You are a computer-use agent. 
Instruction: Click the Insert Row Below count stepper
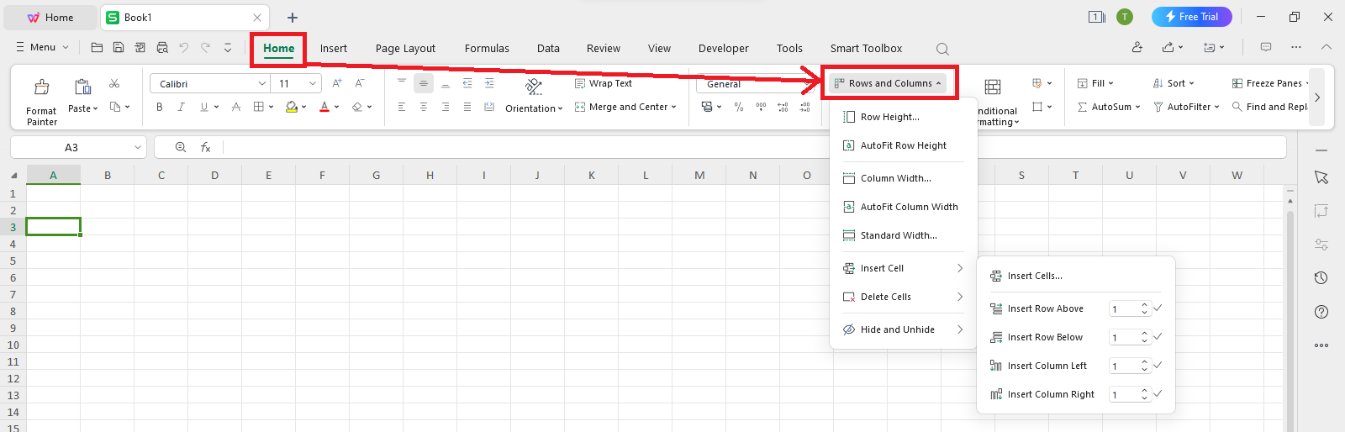(x=1144, y=337)
